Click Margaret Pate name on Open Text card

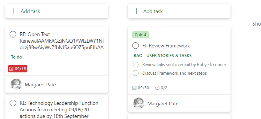pos(40,84)
